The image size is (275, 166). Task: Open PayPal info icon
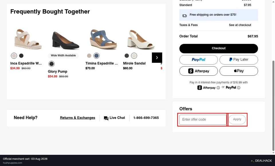[239, 88]
